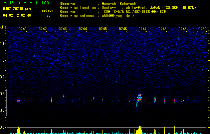Click the antenna value A504HB(yagi 4el)
Screen dimensions: 210x134
click(x=118, y=16)
